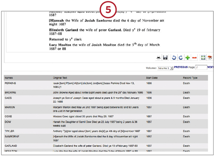Focus the Page number field
The height and width of the screenshot is (157, 215).
tap(201, 67)
